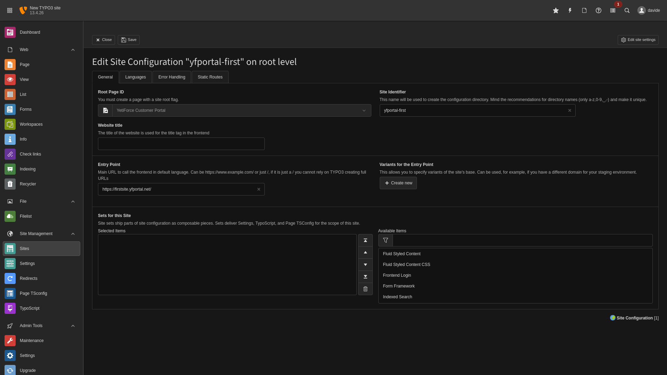
Task: Open the Recycler module
Action: [28, 184]
